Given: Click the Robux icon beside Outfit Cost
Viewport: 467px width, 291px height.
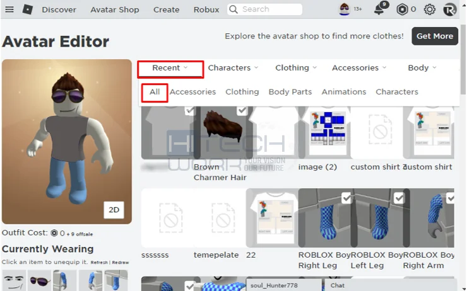Looking at the screenshot, I should point(54,233).
